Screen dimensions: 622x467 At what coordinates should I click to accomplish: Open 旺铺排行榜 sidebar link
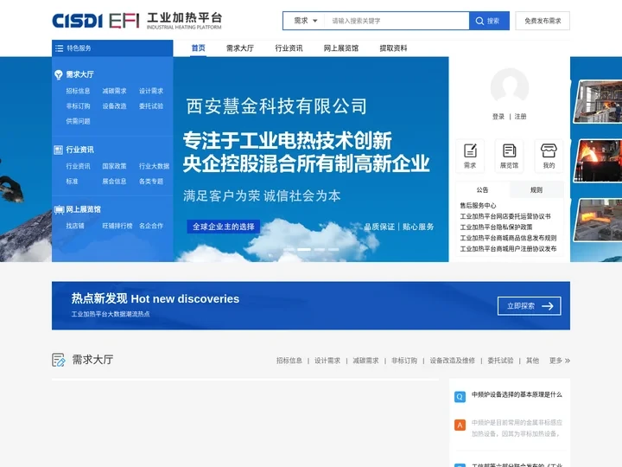pos(117,226)
